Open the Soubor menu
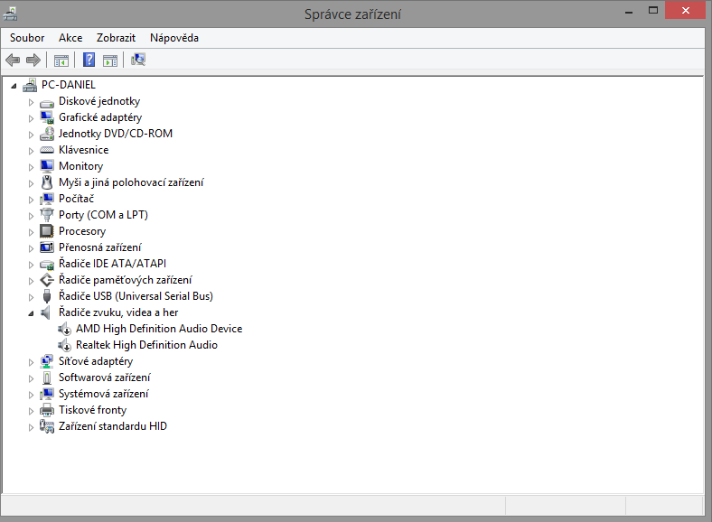712x522 pixels. (x=27, y=38)
